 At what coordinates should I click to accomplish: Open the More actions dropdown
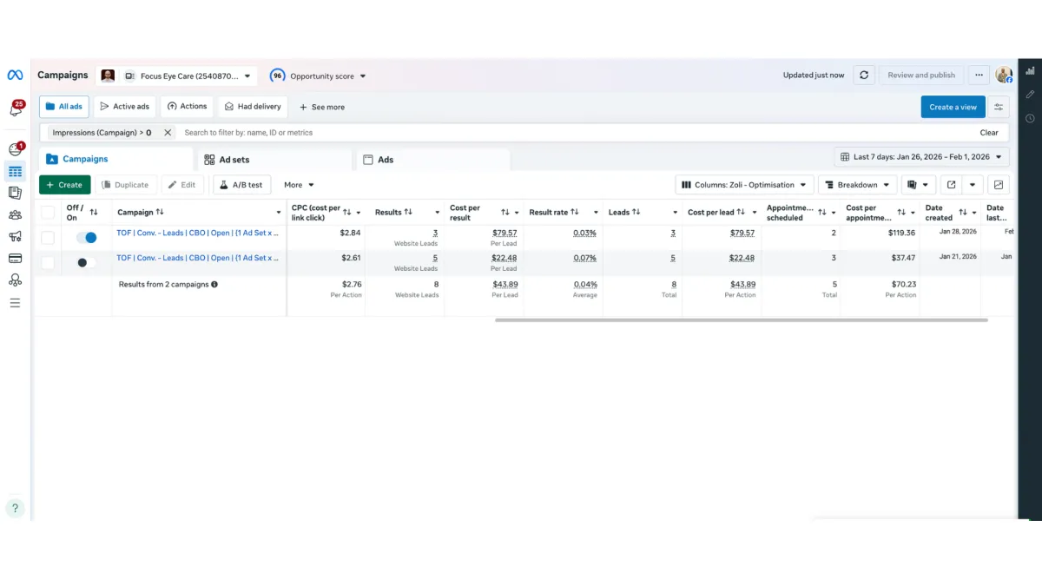point(299,185)
